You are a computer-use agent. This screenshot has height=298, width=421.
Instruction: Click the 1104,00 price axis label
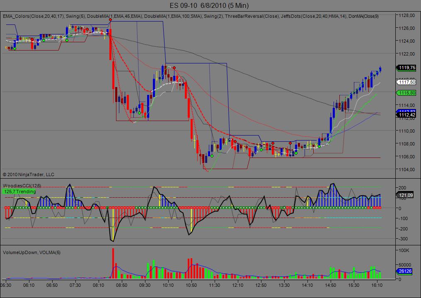point(407,170)
